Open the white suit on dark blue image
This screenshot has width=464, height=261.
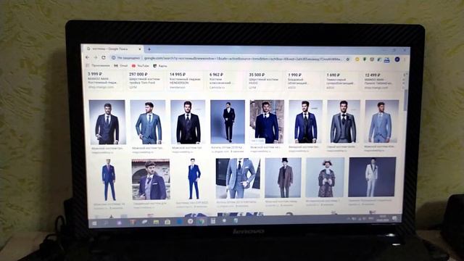[372, 177]
